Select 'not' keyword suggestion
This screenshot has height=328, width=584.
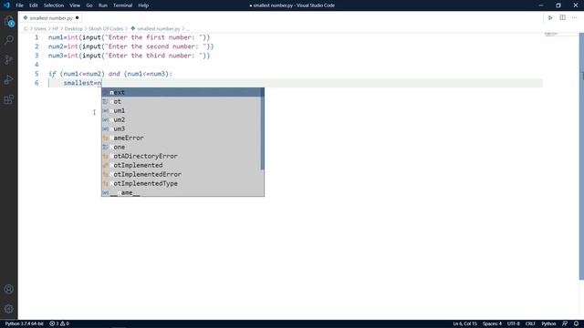pos(181,101)
